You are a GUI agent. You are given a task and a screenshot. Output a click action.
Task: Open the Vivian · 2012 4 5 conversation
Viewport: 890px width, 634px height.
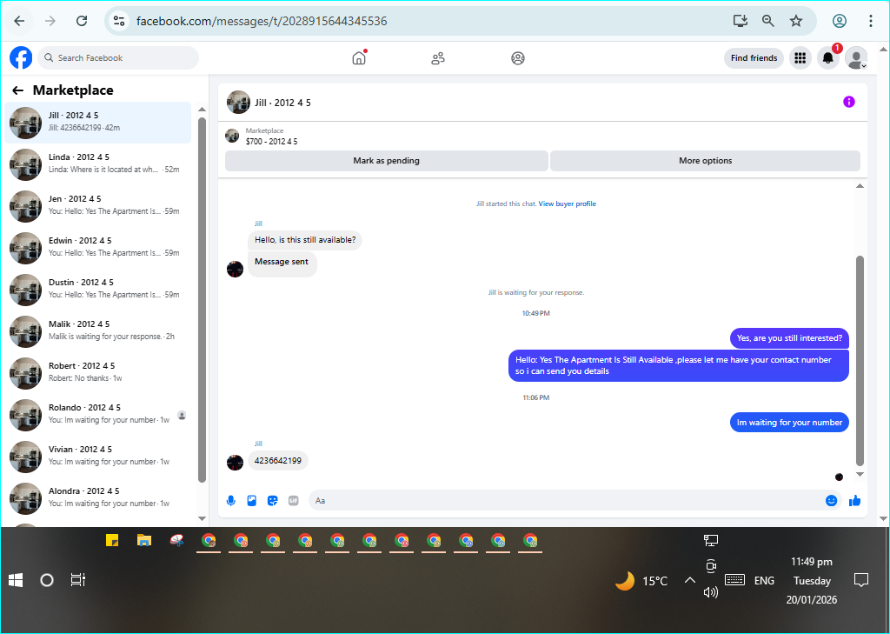coord(97,457)
